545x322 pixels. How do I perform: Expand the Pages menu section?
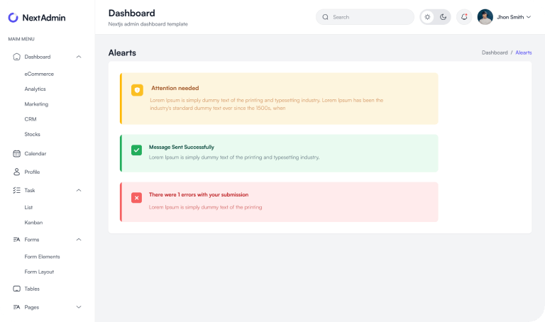coord(78,307)
